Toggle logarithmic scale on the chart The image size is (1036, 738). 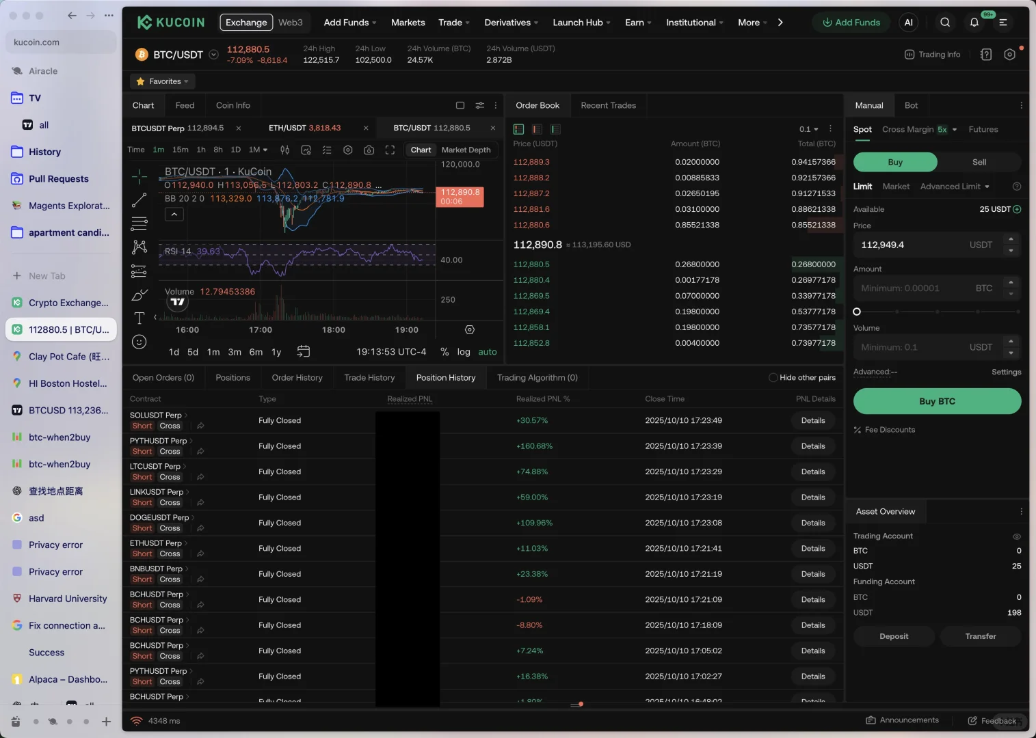tap(464, 352)
